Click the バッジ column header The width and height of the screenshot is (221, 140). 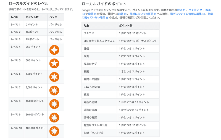click(x=56, y=17)
